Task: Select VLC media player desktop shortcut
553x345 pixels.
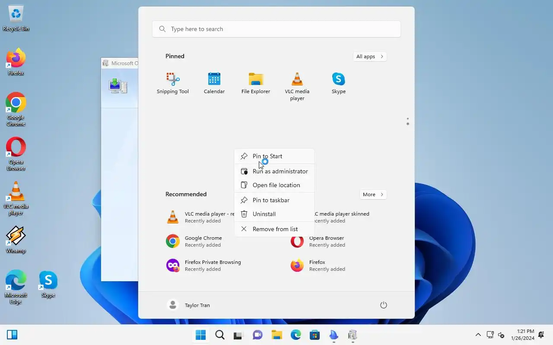Action: (x=16, y=198)
